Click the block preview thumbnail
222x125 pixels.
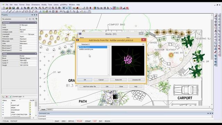coord(128,61)
